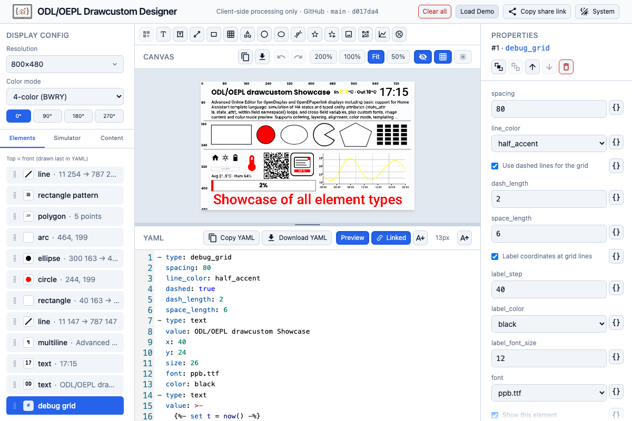This screenshot has height=421, width=632.
Task: Set canvas zoom to 200%
Action: (x=323, y=57)
